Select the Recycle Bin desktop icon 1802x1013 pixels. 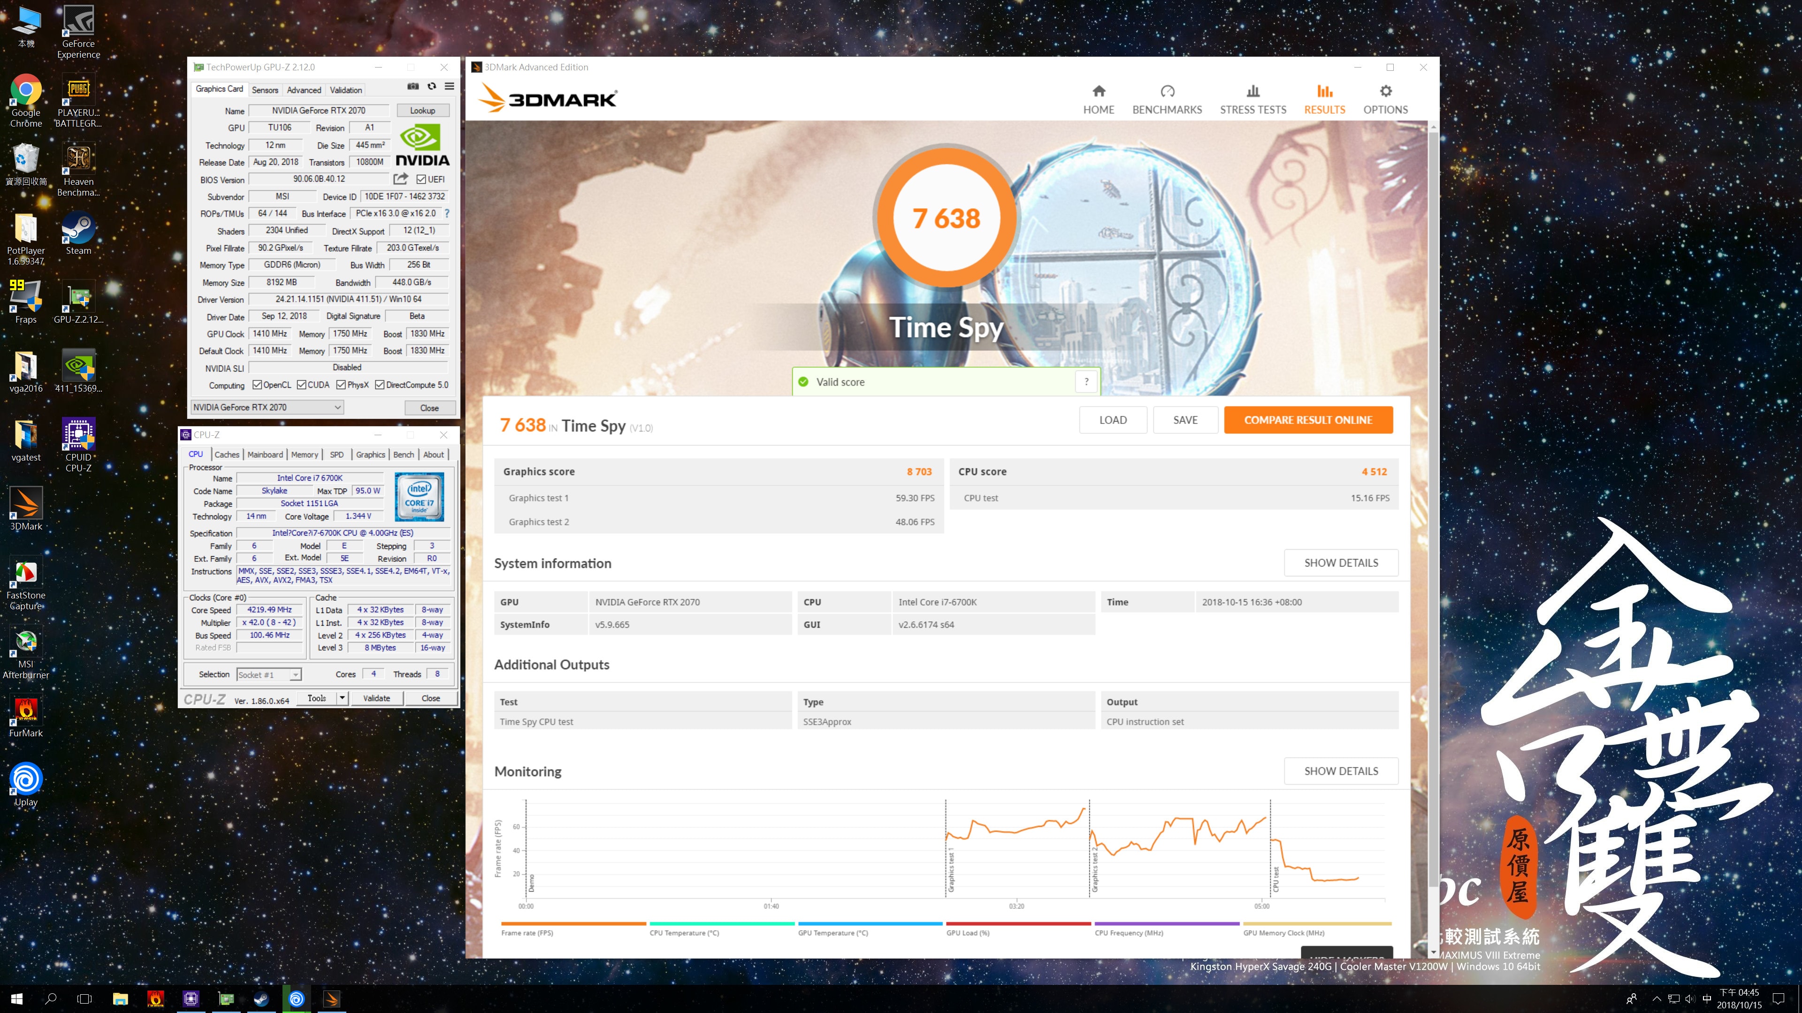click(x=26, y=164)
